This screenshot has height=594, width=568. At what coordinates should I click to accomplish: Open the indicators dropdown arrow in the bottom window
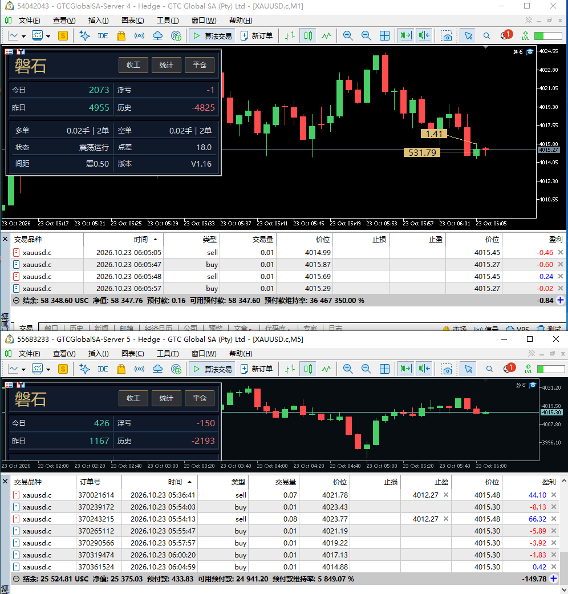(48, 370)
